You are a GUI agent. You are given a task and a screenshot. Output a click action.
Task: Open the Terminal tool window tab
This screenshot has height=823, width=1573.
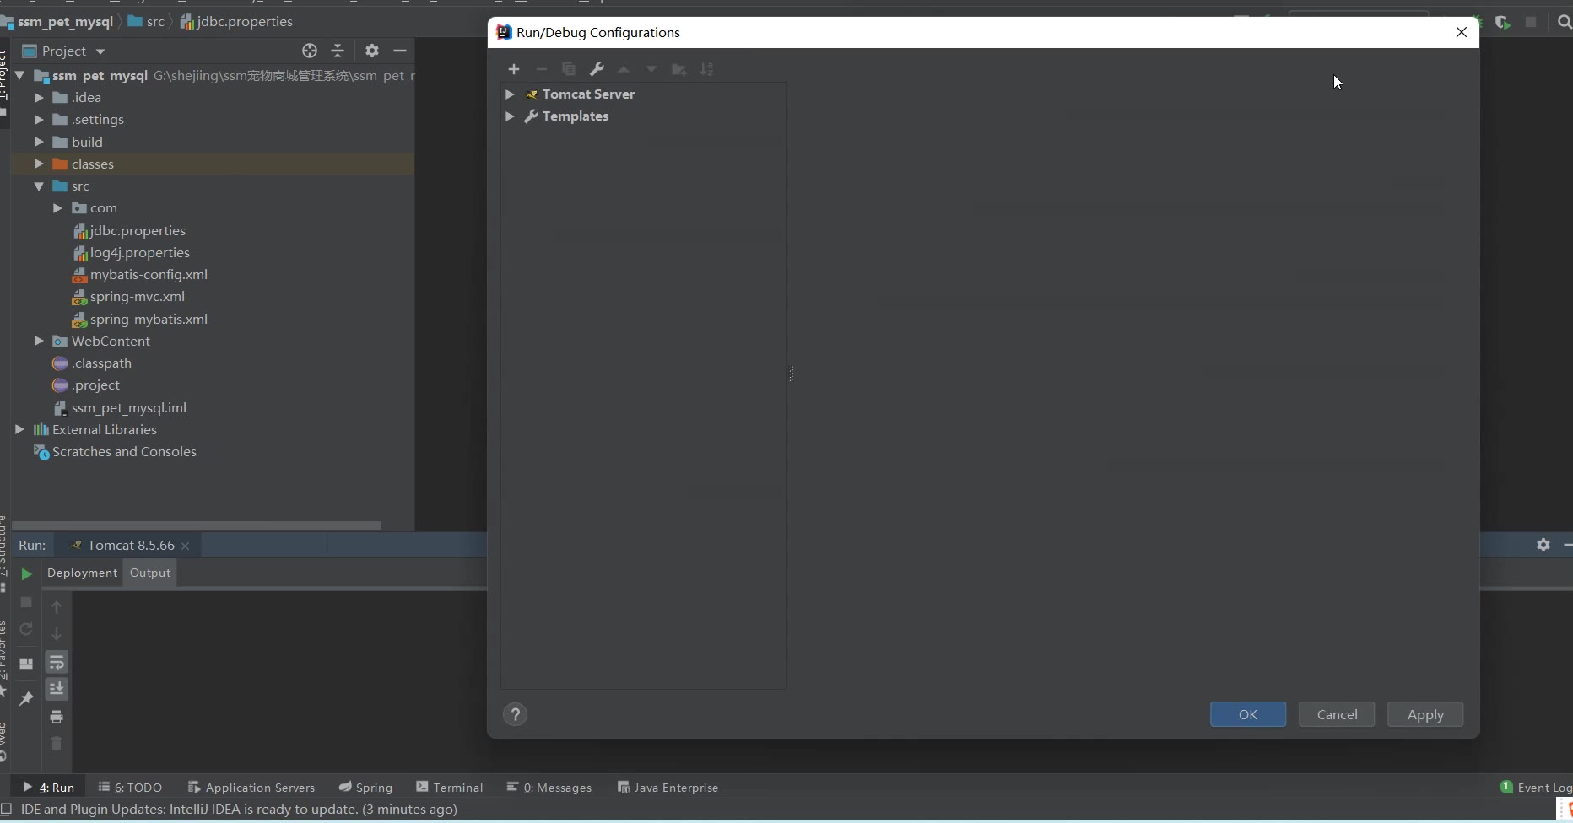click(450, 788)
